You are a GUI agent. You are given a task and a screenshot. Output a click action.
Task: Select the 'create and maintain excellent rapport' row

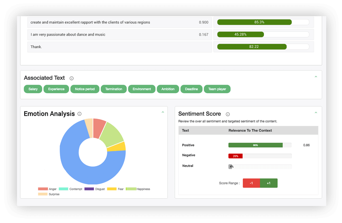[x=119, y=22]
